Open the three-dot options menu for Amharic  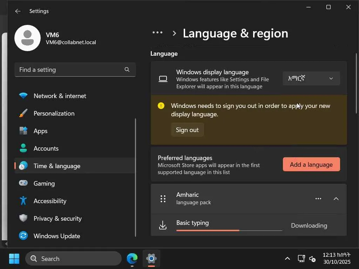[318, 199]
